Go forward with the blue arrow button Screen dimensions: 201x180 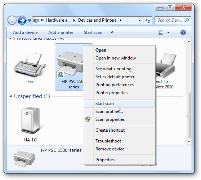22,20
